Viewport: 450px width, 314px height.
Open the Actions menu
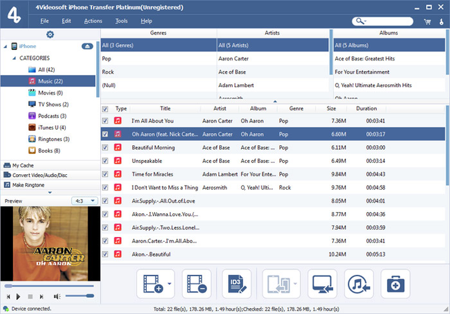[93, 21]
